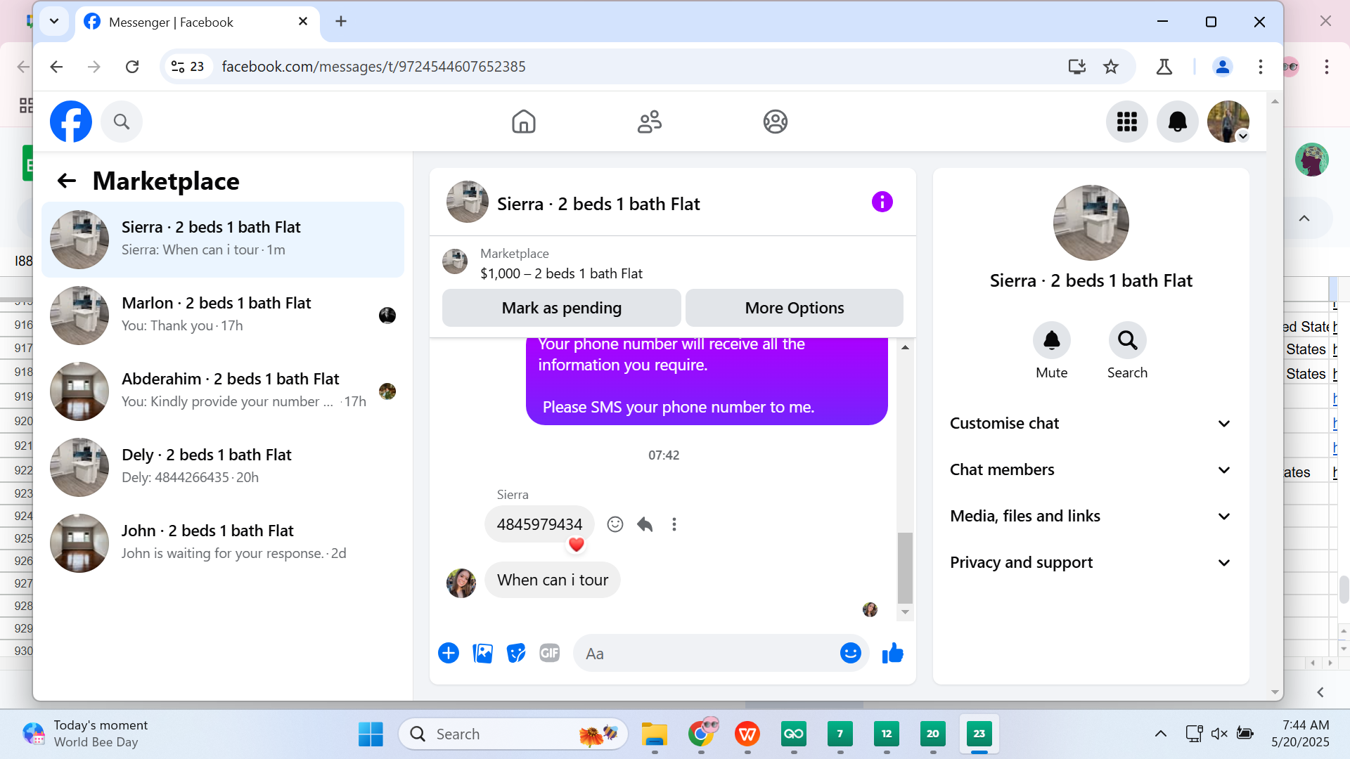Reply to the 4845979434 message
The width and height of the screenshot is (1350, 759).
(x=645, y=524)
